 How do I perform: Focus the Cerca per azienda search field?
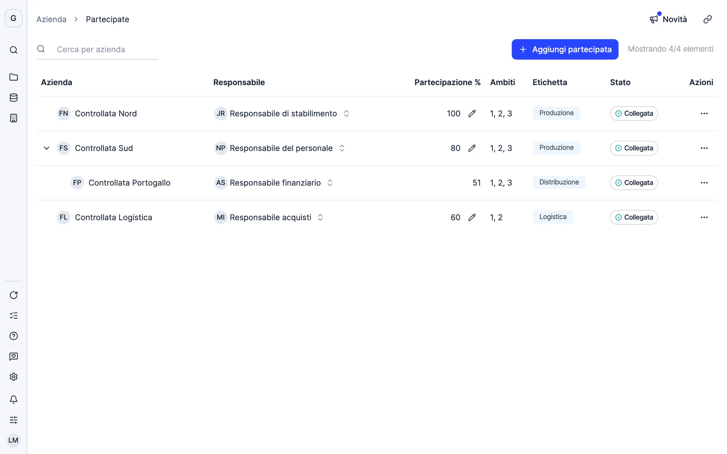(x=97, y=49)
